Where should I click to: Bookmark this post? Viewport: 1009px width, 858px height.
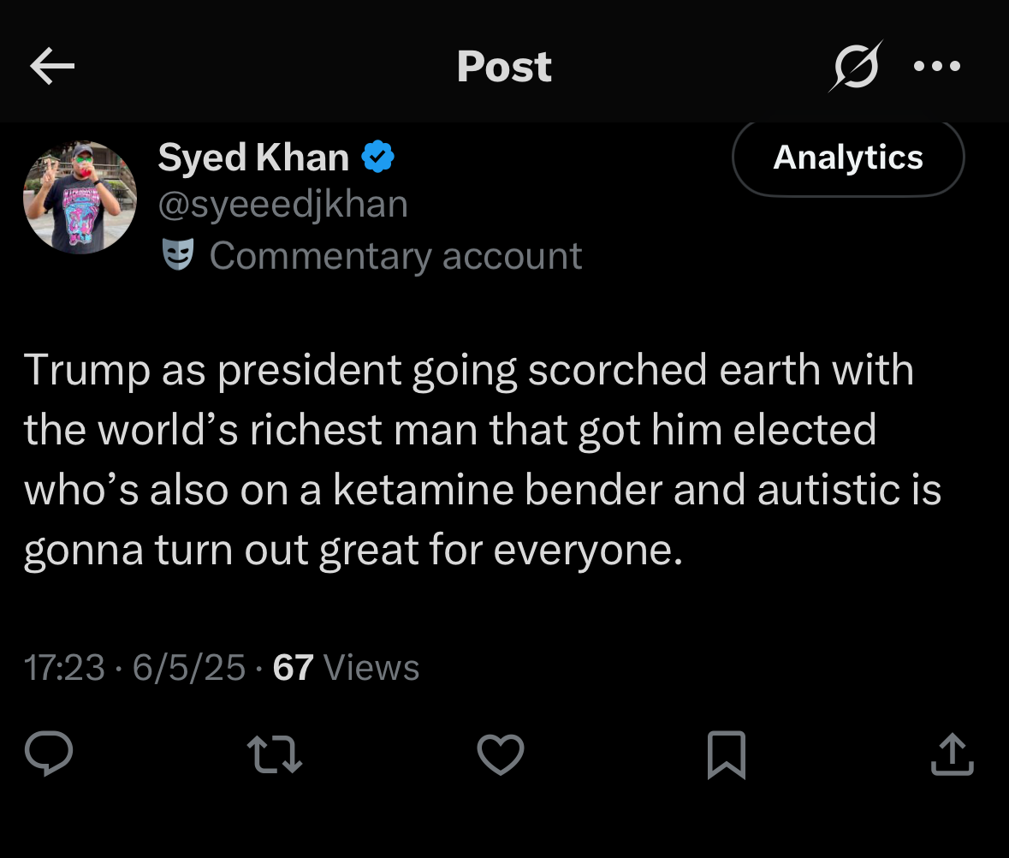[x=727, y=754]
